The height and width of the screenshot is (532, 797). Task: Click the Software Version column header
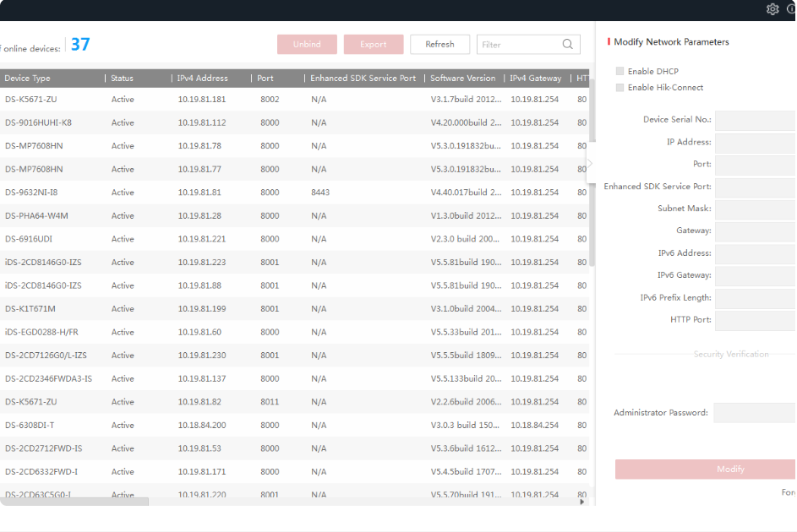462,79
